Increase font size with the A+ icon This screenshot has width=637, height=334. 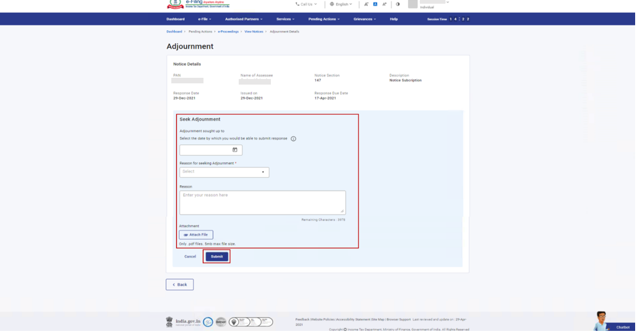pos(385,4)
